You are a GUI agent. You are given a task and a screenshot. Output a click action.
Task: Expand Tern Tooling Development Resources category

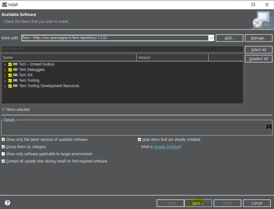pyautogui.click(x=5, y=86)
